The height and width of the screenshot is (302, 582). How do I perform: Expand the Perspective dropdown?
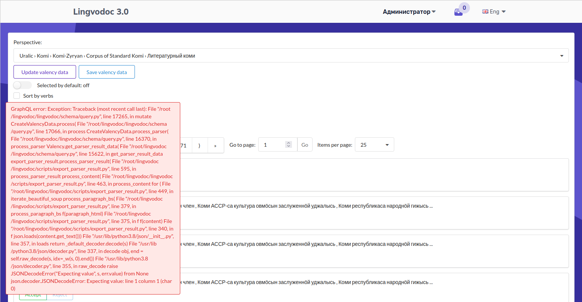(x=291, y=56)
